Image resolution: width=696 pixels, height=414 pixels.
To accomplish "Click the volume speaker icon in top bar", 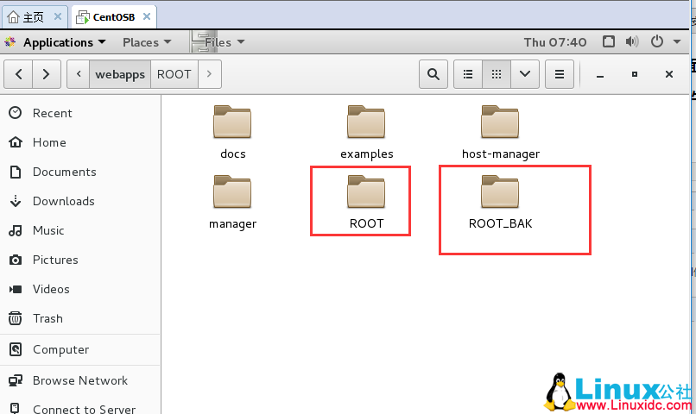I will [x=632, y=42].
